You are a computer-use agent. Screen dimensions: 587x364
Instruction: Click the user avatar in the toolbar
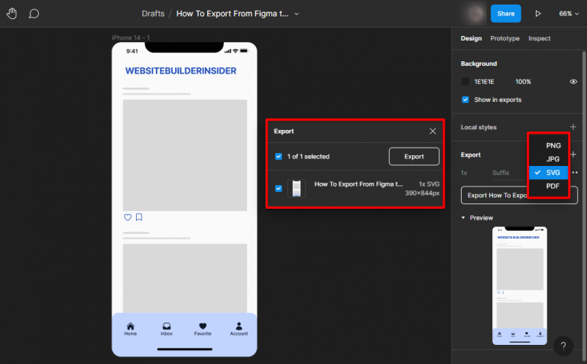tap(477, 14)
